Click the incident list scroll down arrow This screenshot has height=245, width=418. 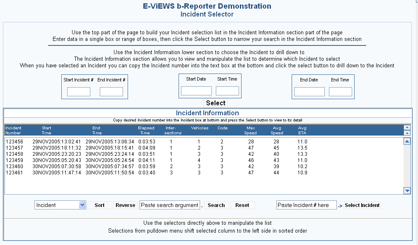(x=407, y=190)
